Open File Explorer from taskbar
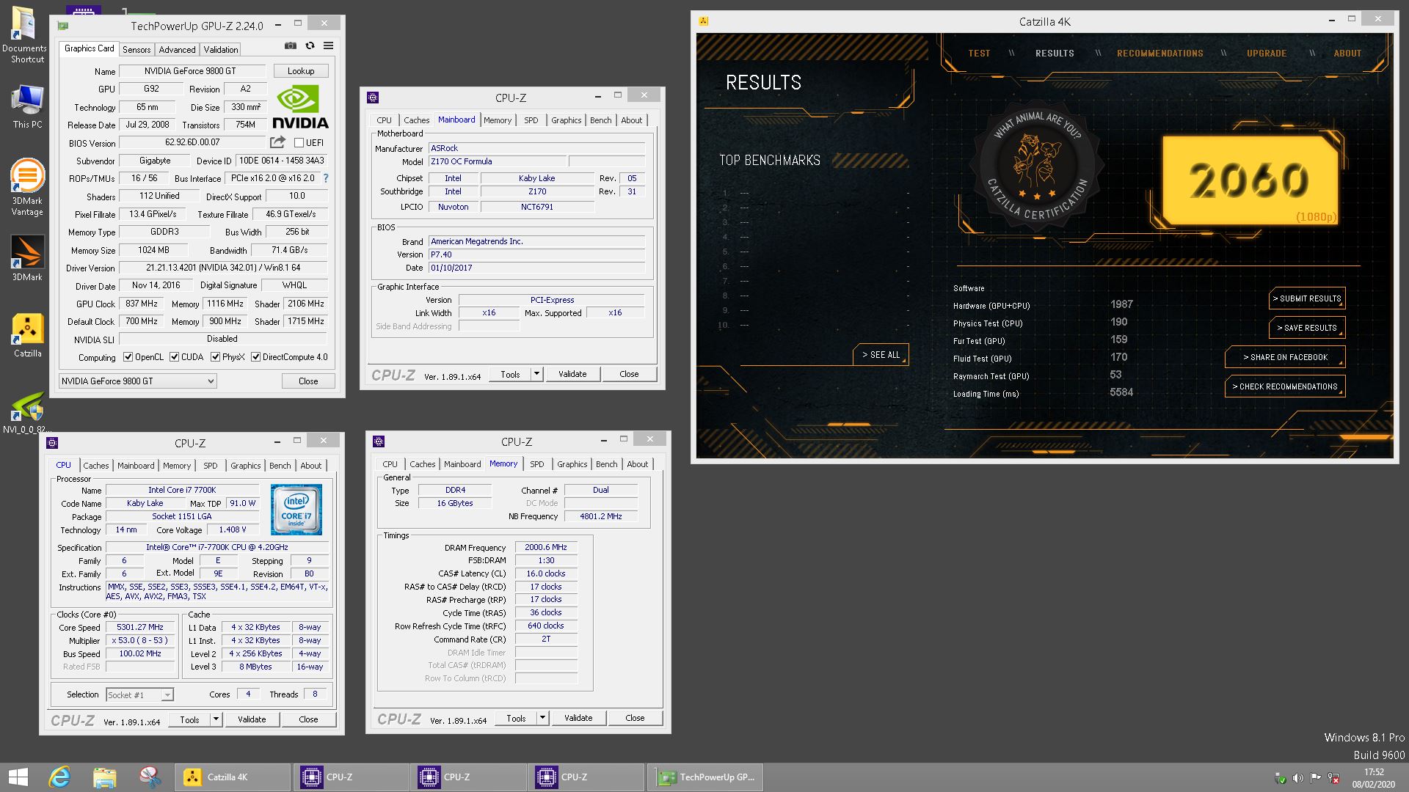 (x=104, y=777)
